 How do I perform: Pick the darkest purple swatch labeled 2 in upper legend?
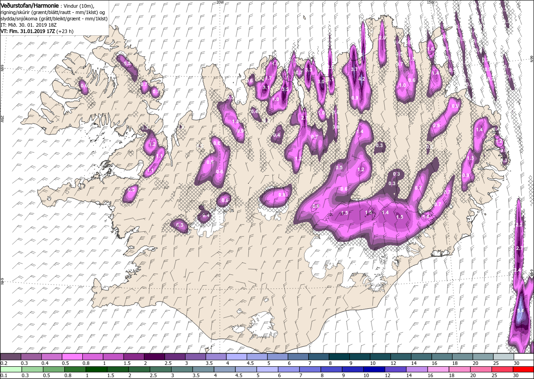154,356
